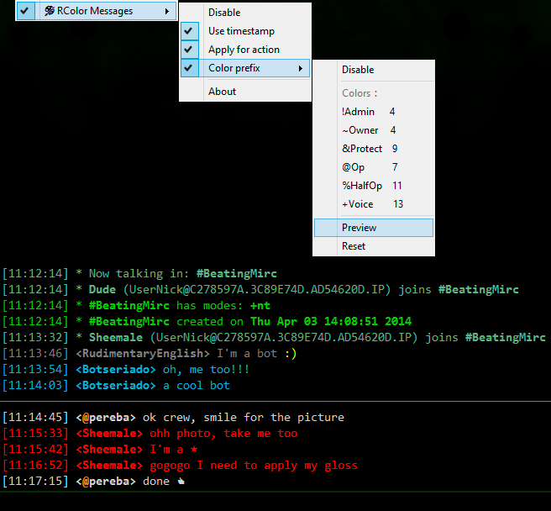Image resolution: width=551 pixels, height=511 pixels.
Task: Click the Reset menu item
Action: pyautogui.click(x=374, y=246)
